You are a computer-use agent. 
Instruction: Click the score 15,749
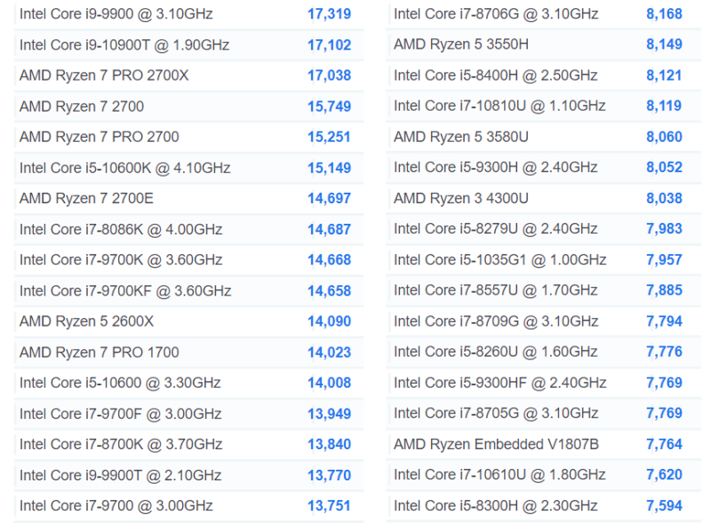[329, 107]
